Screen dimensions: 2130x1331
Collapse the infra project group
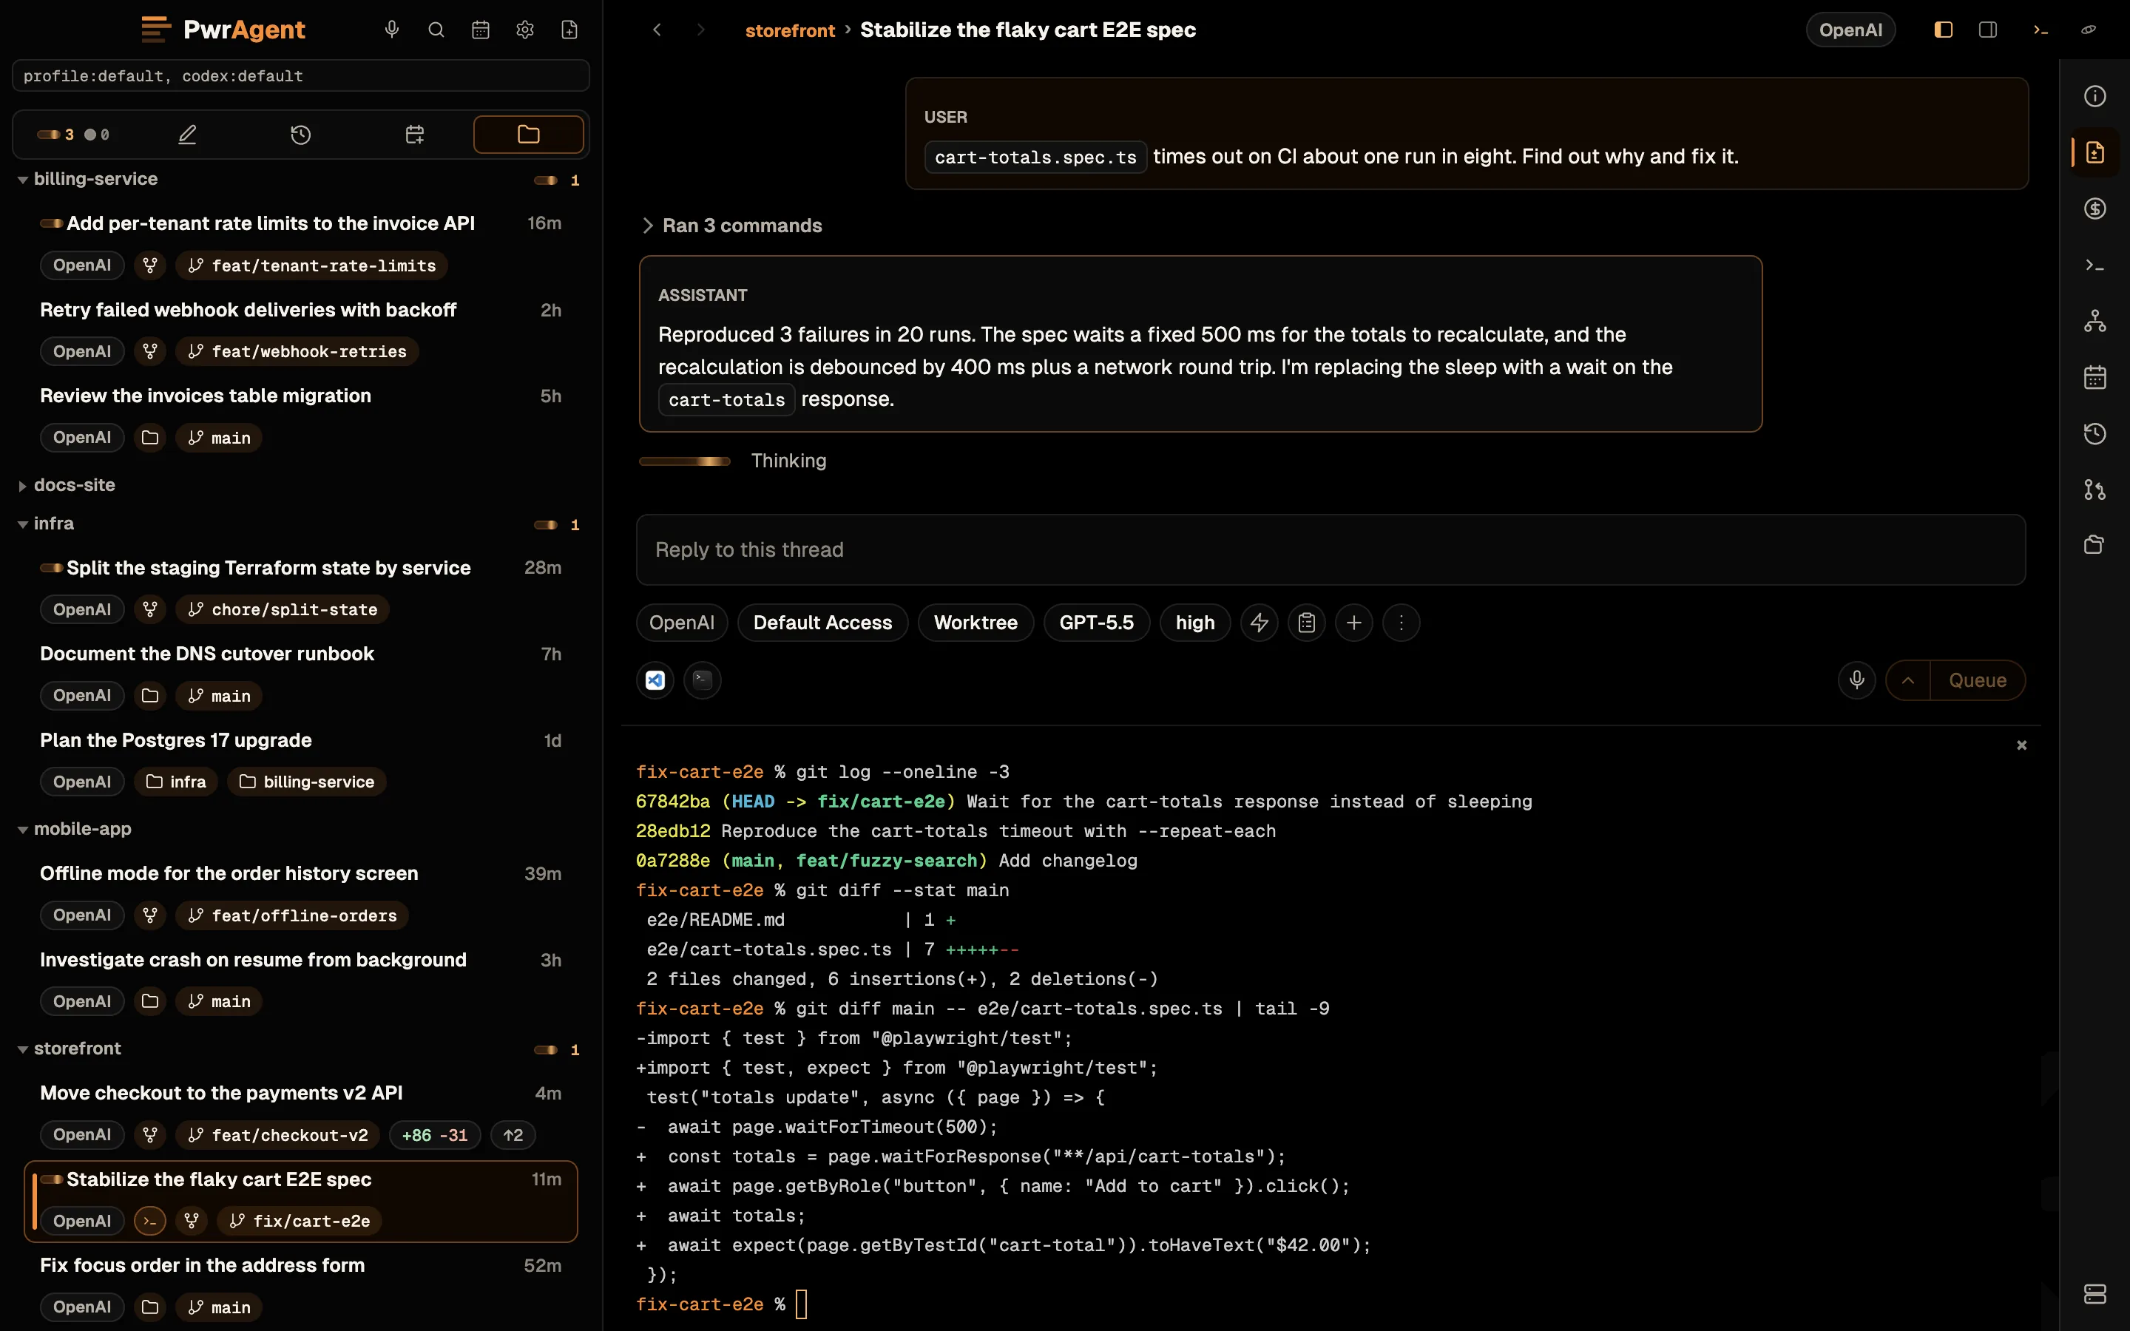(23, 525)
